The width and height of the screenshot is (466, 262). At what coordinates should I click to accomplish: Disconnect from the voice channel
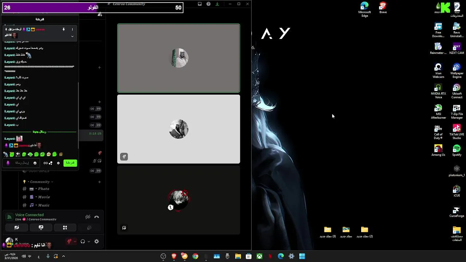[x=96, y=217]
